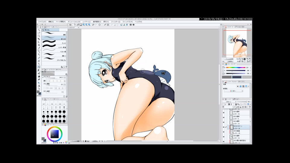Select the Pencil tool
Screen dimensions: 290x163
(x=39, y=54)
